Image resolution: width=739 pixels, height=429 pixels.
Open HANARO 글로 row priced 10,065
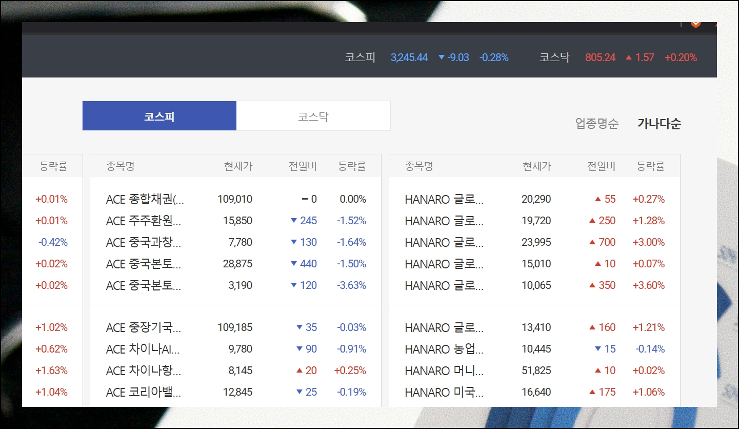click(535, 285)
